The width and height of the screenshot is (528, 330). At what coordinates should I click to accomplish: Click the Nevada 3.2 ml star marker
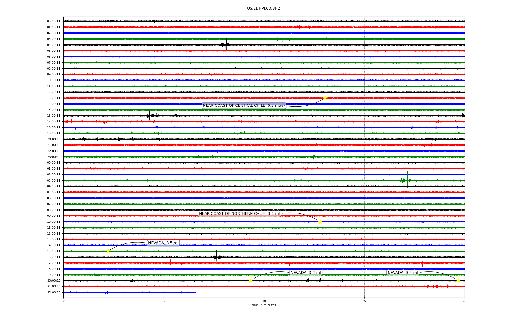[x=251, y=280]
